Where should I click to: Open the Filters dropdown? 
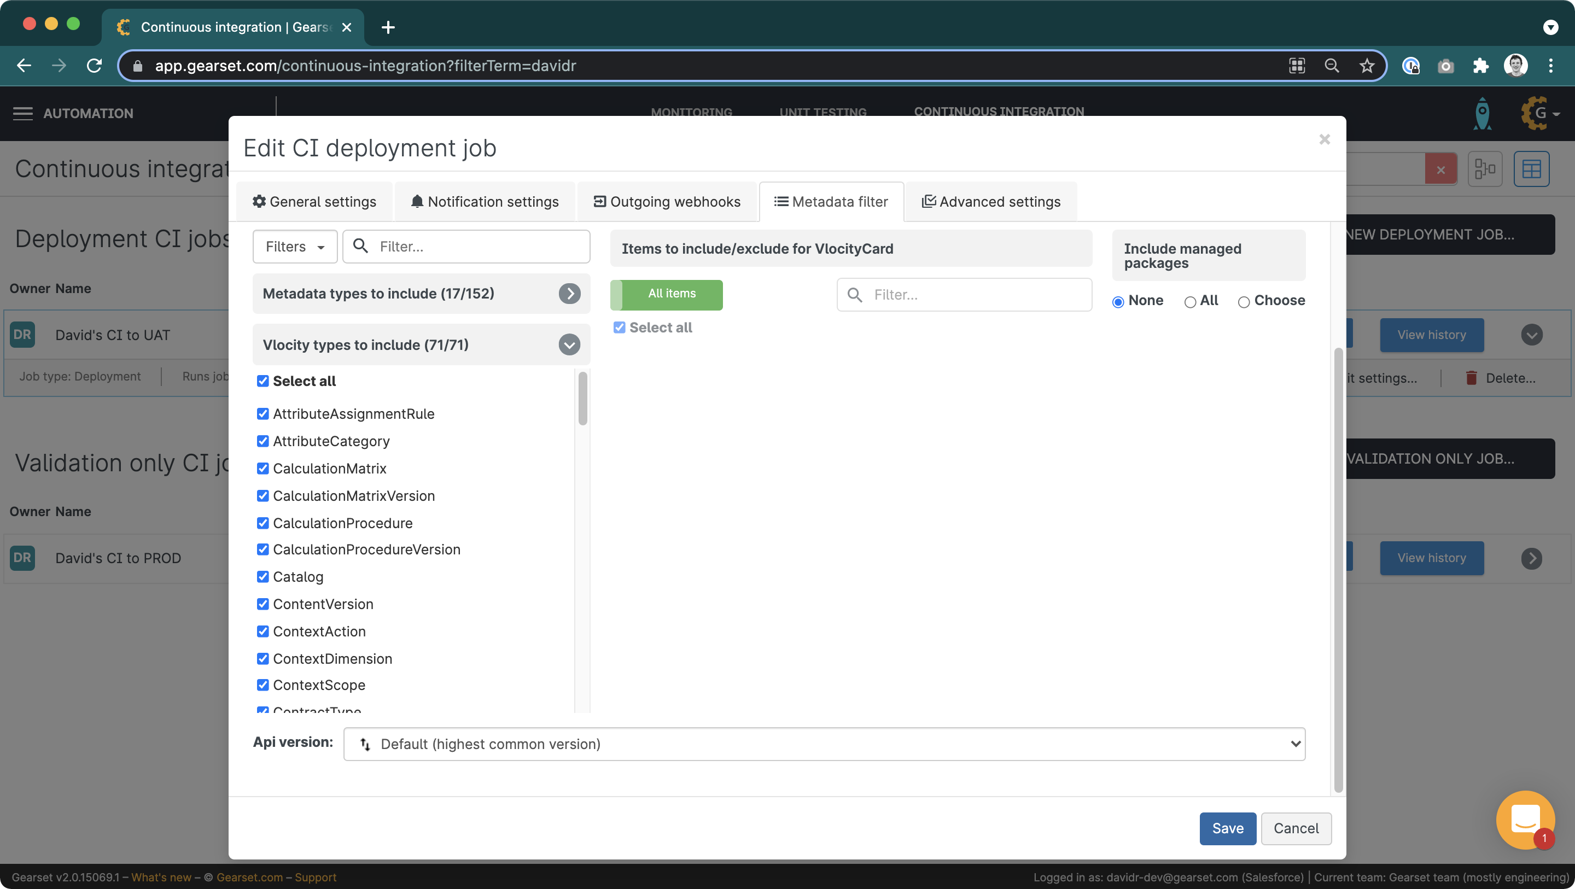click(x=295, y=247)
